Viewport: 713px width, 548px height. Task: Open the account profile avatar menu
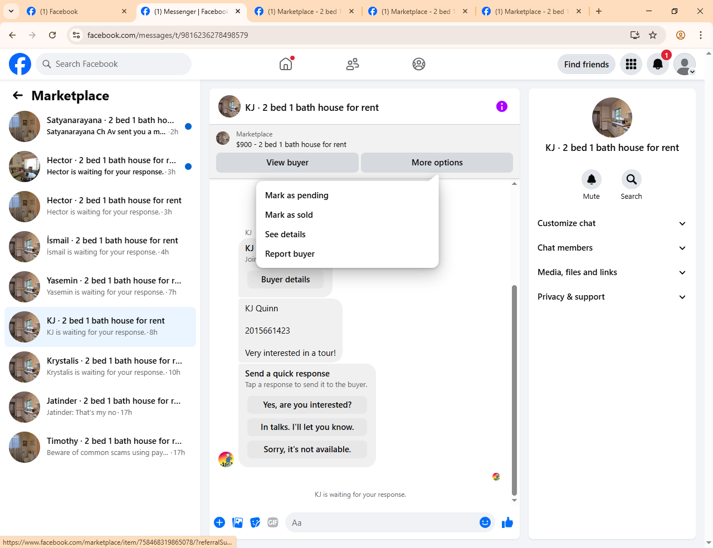(x=685, y=64)
